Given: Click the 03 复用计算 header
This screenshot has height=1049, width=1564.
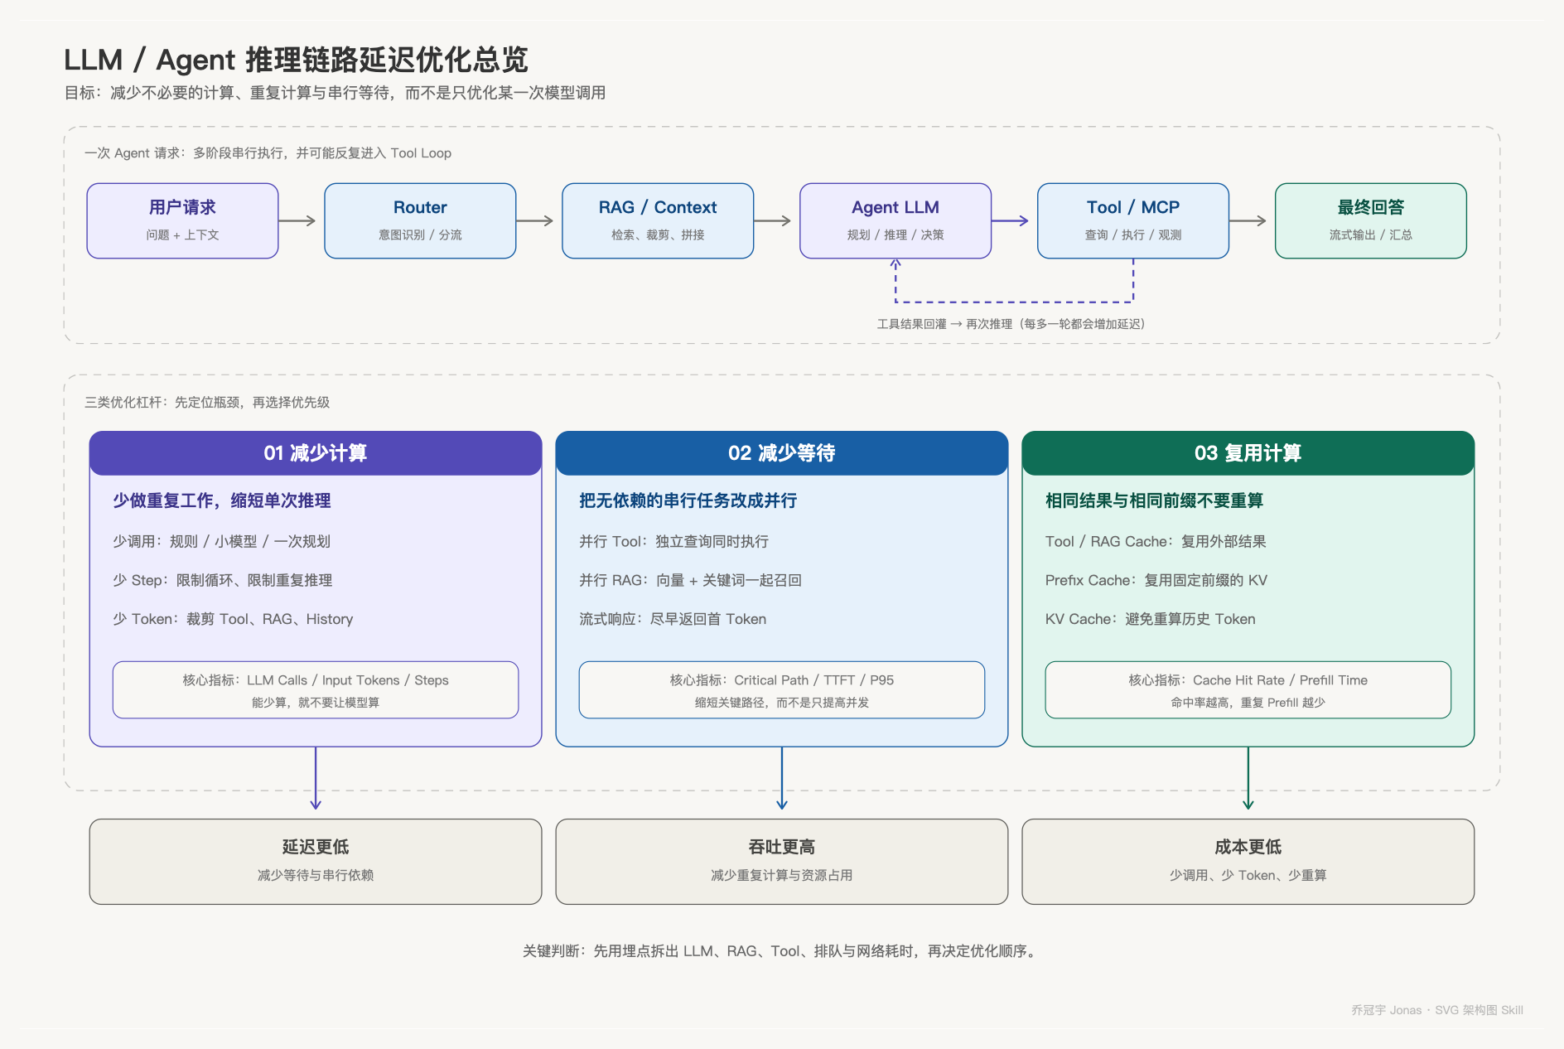Looking at the screenshot, I should tap(1248, 452).
